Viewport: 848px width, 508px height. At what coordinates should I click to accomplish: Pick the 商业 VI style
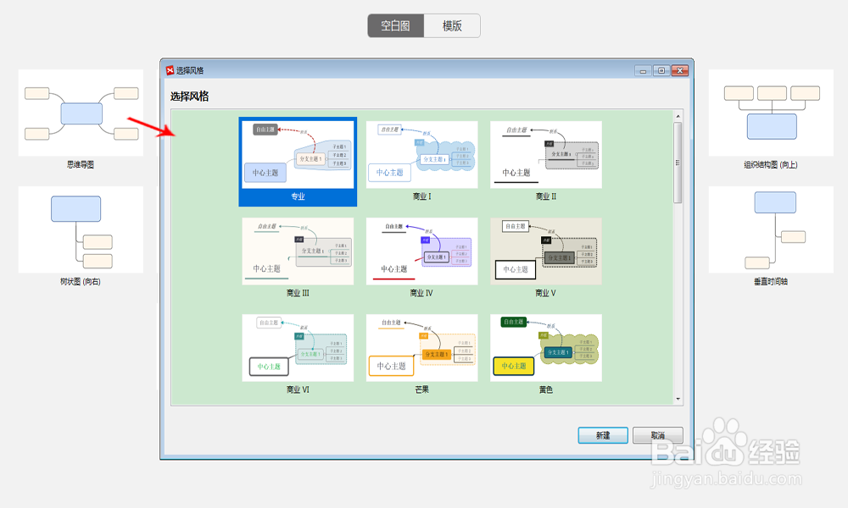click(297, 347)
